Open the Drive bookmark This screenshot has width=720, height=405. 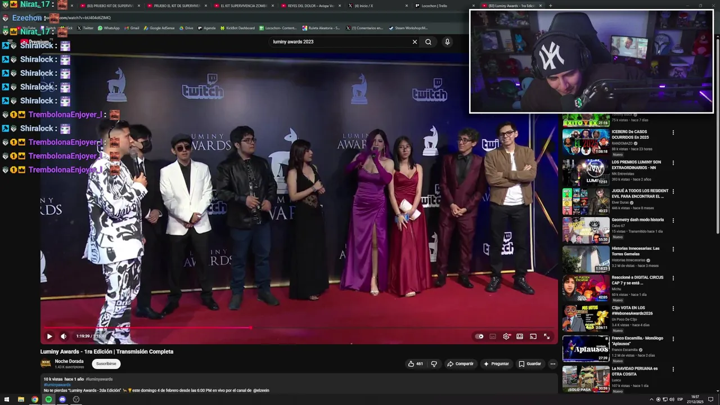[x=186, y=28]
